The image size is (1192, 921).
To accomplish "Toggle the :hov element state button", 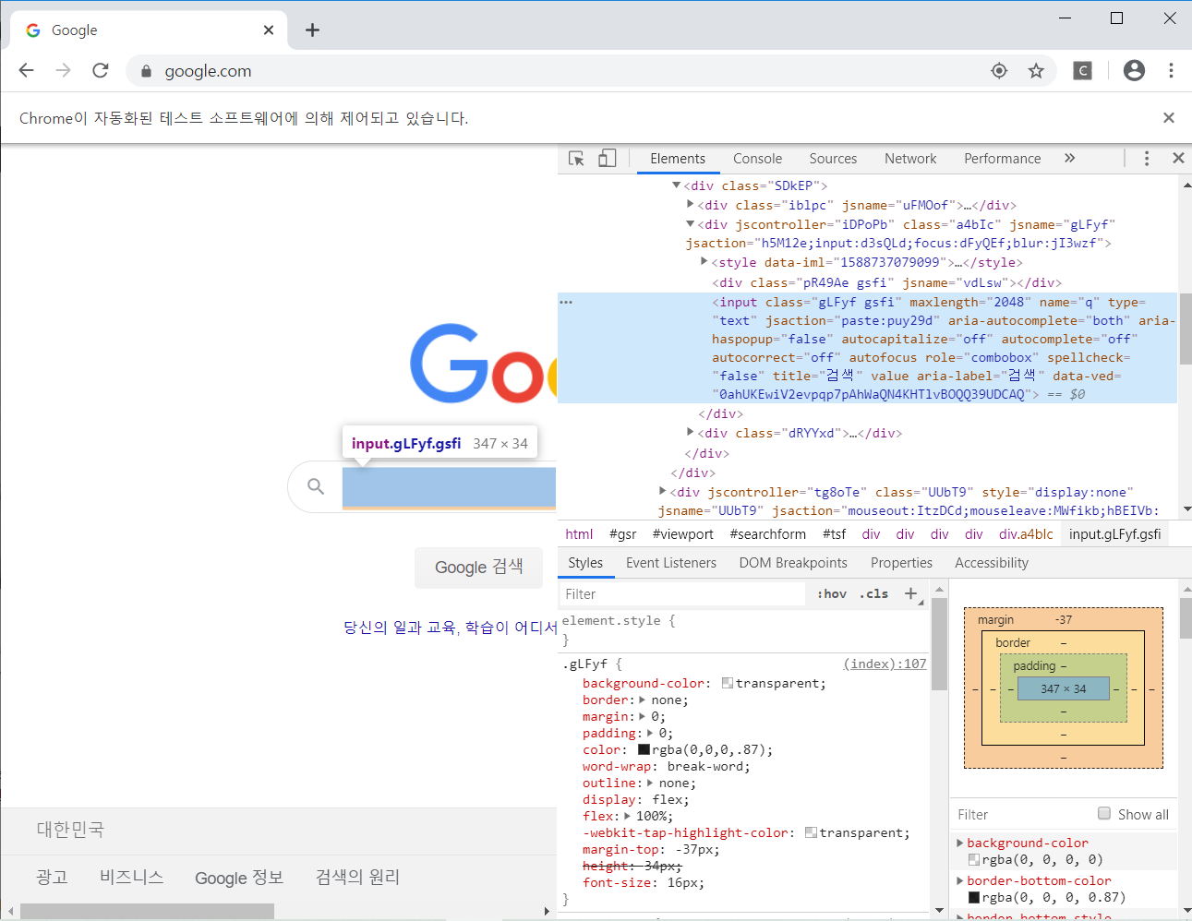I will pos(832,593).
